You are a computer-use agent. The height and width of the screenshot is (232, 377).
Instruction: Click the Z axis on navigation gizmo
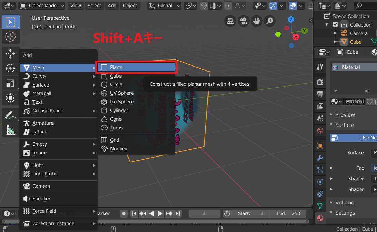coord(291,19)
